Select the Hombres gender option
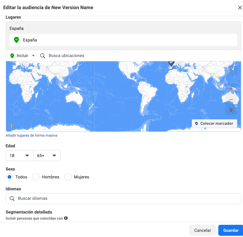Screen dimensions: 243x237 tap(36, 177)
